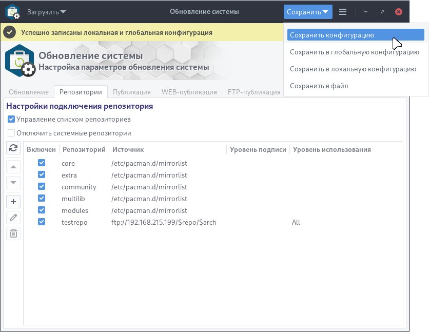Uncheck the testrepo repository
The height and width of the screenshot is (332, 430).
(42, 222)
